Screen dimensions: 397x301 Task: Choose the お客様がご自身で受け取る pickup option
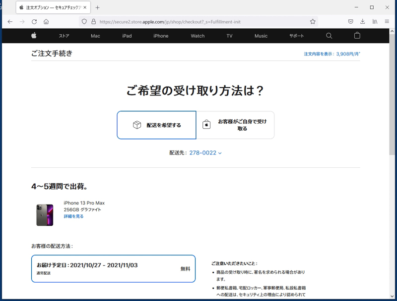(237, 125)
